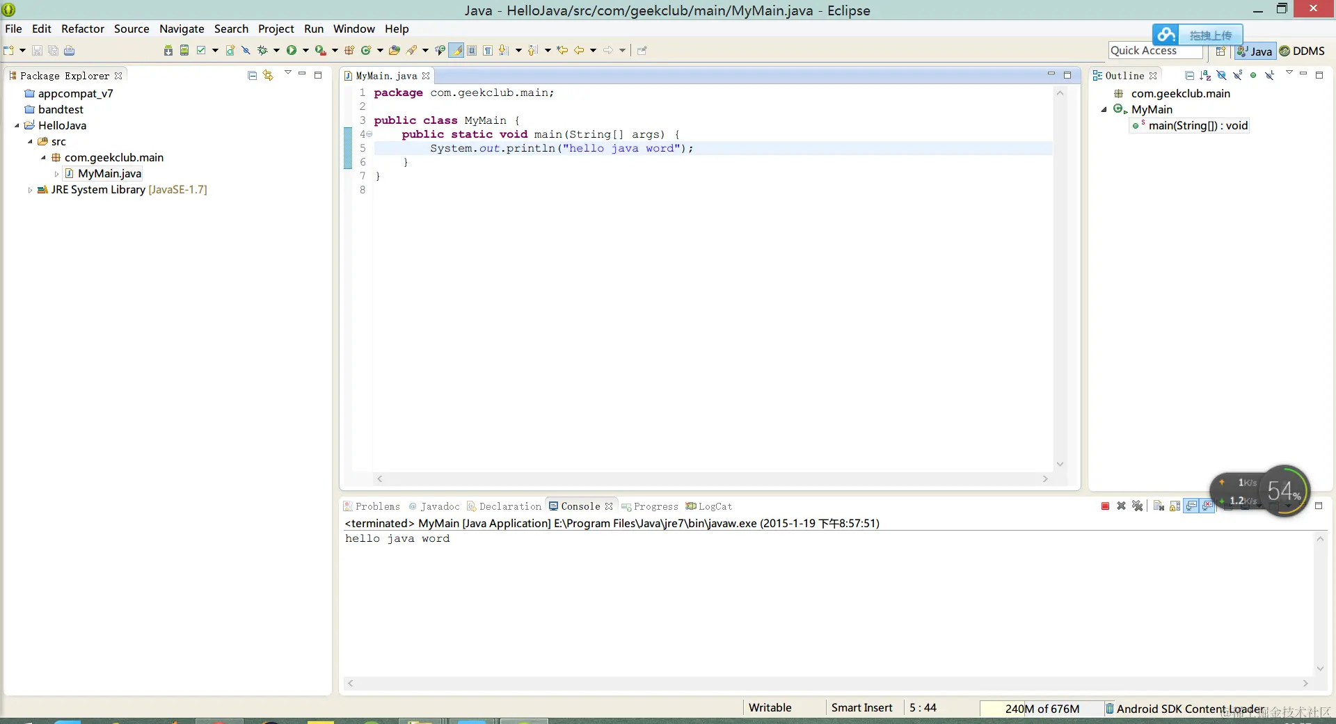1336x724 pixels.
Task: Click the heap status memory bar
Action: [x=1042, y=709]
